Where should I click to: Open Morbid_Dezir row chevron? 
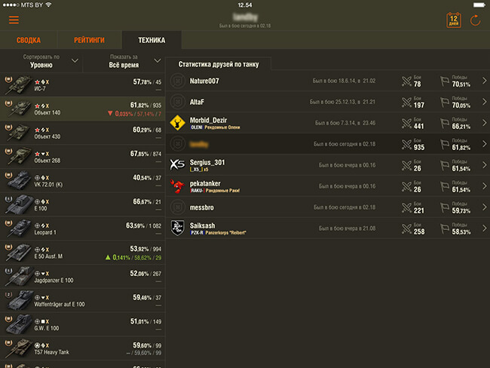coord(484,123)
